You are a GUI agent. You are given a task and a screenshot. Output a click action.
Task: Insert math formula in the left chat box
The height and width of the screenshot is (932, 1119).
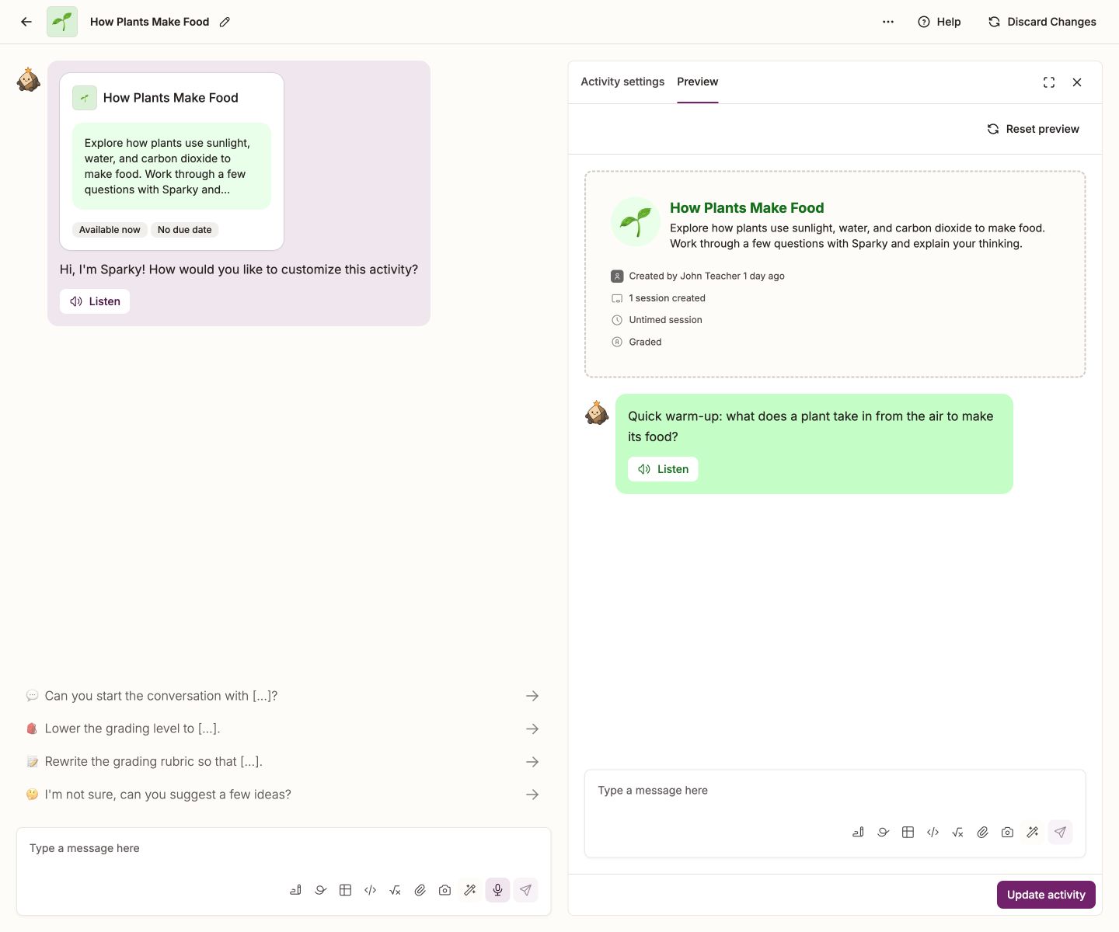point(395,890)
